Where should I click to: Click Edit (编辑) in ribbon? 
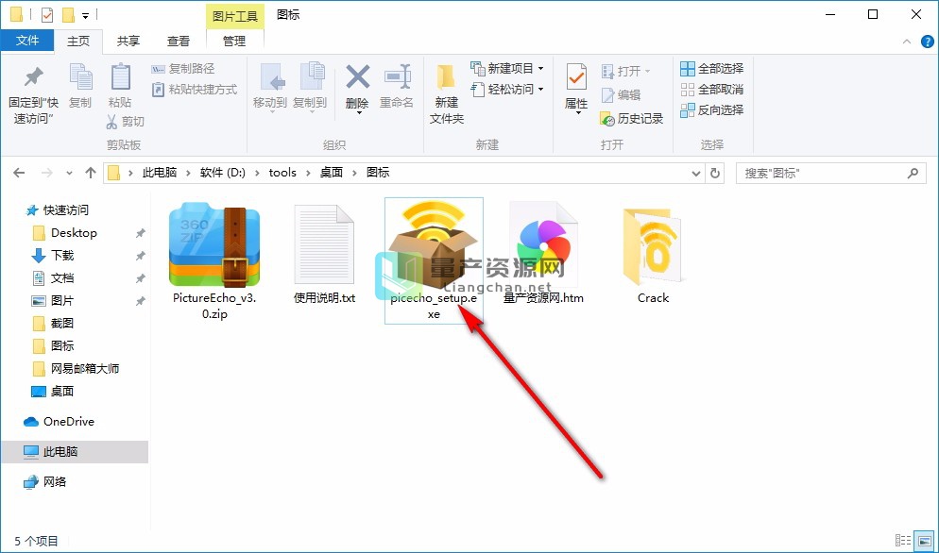[621, 95]
